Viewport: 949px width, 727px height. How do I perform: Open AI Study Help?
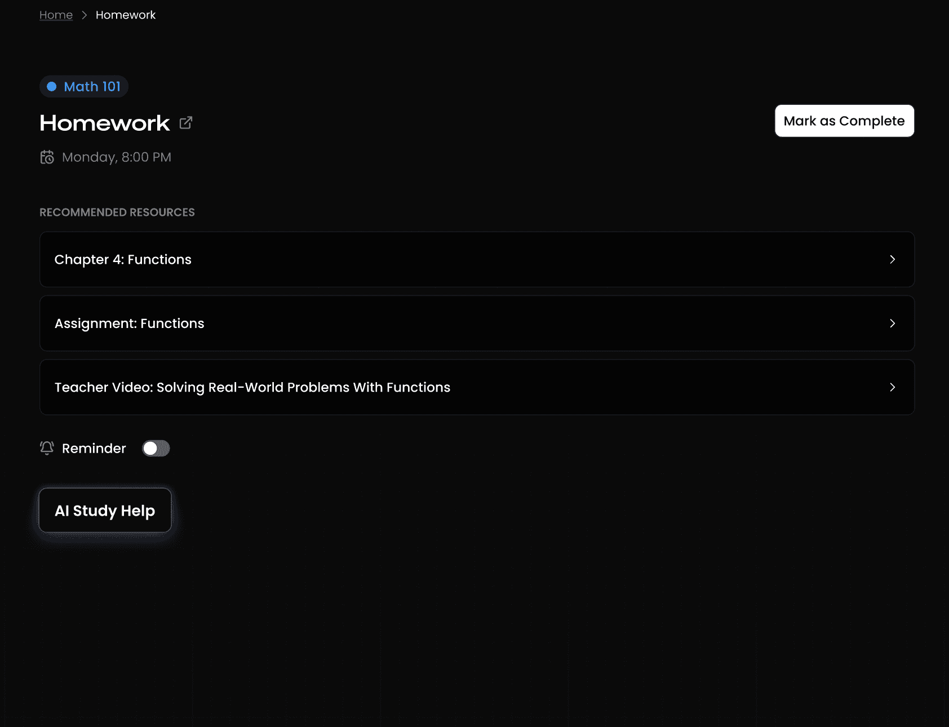[104, 510]
